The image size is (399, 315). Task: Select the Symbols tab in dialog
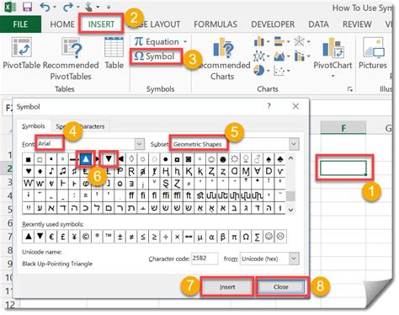point(34,126)
